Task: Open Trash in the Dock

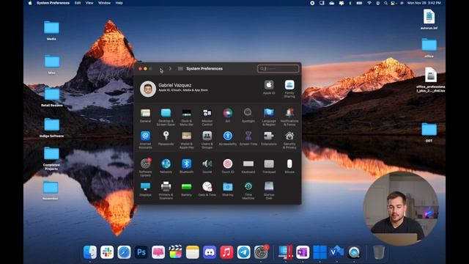Action: tap(379, 252)
